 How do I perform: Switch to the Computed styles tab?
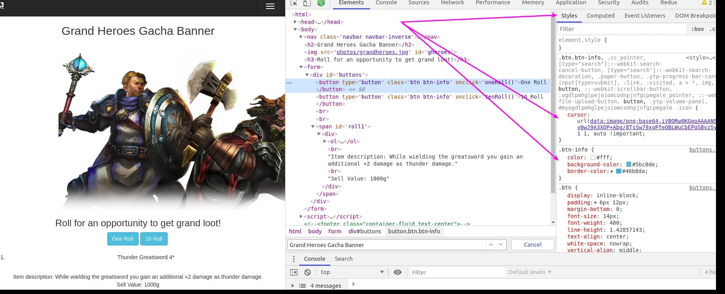point(600,16)
